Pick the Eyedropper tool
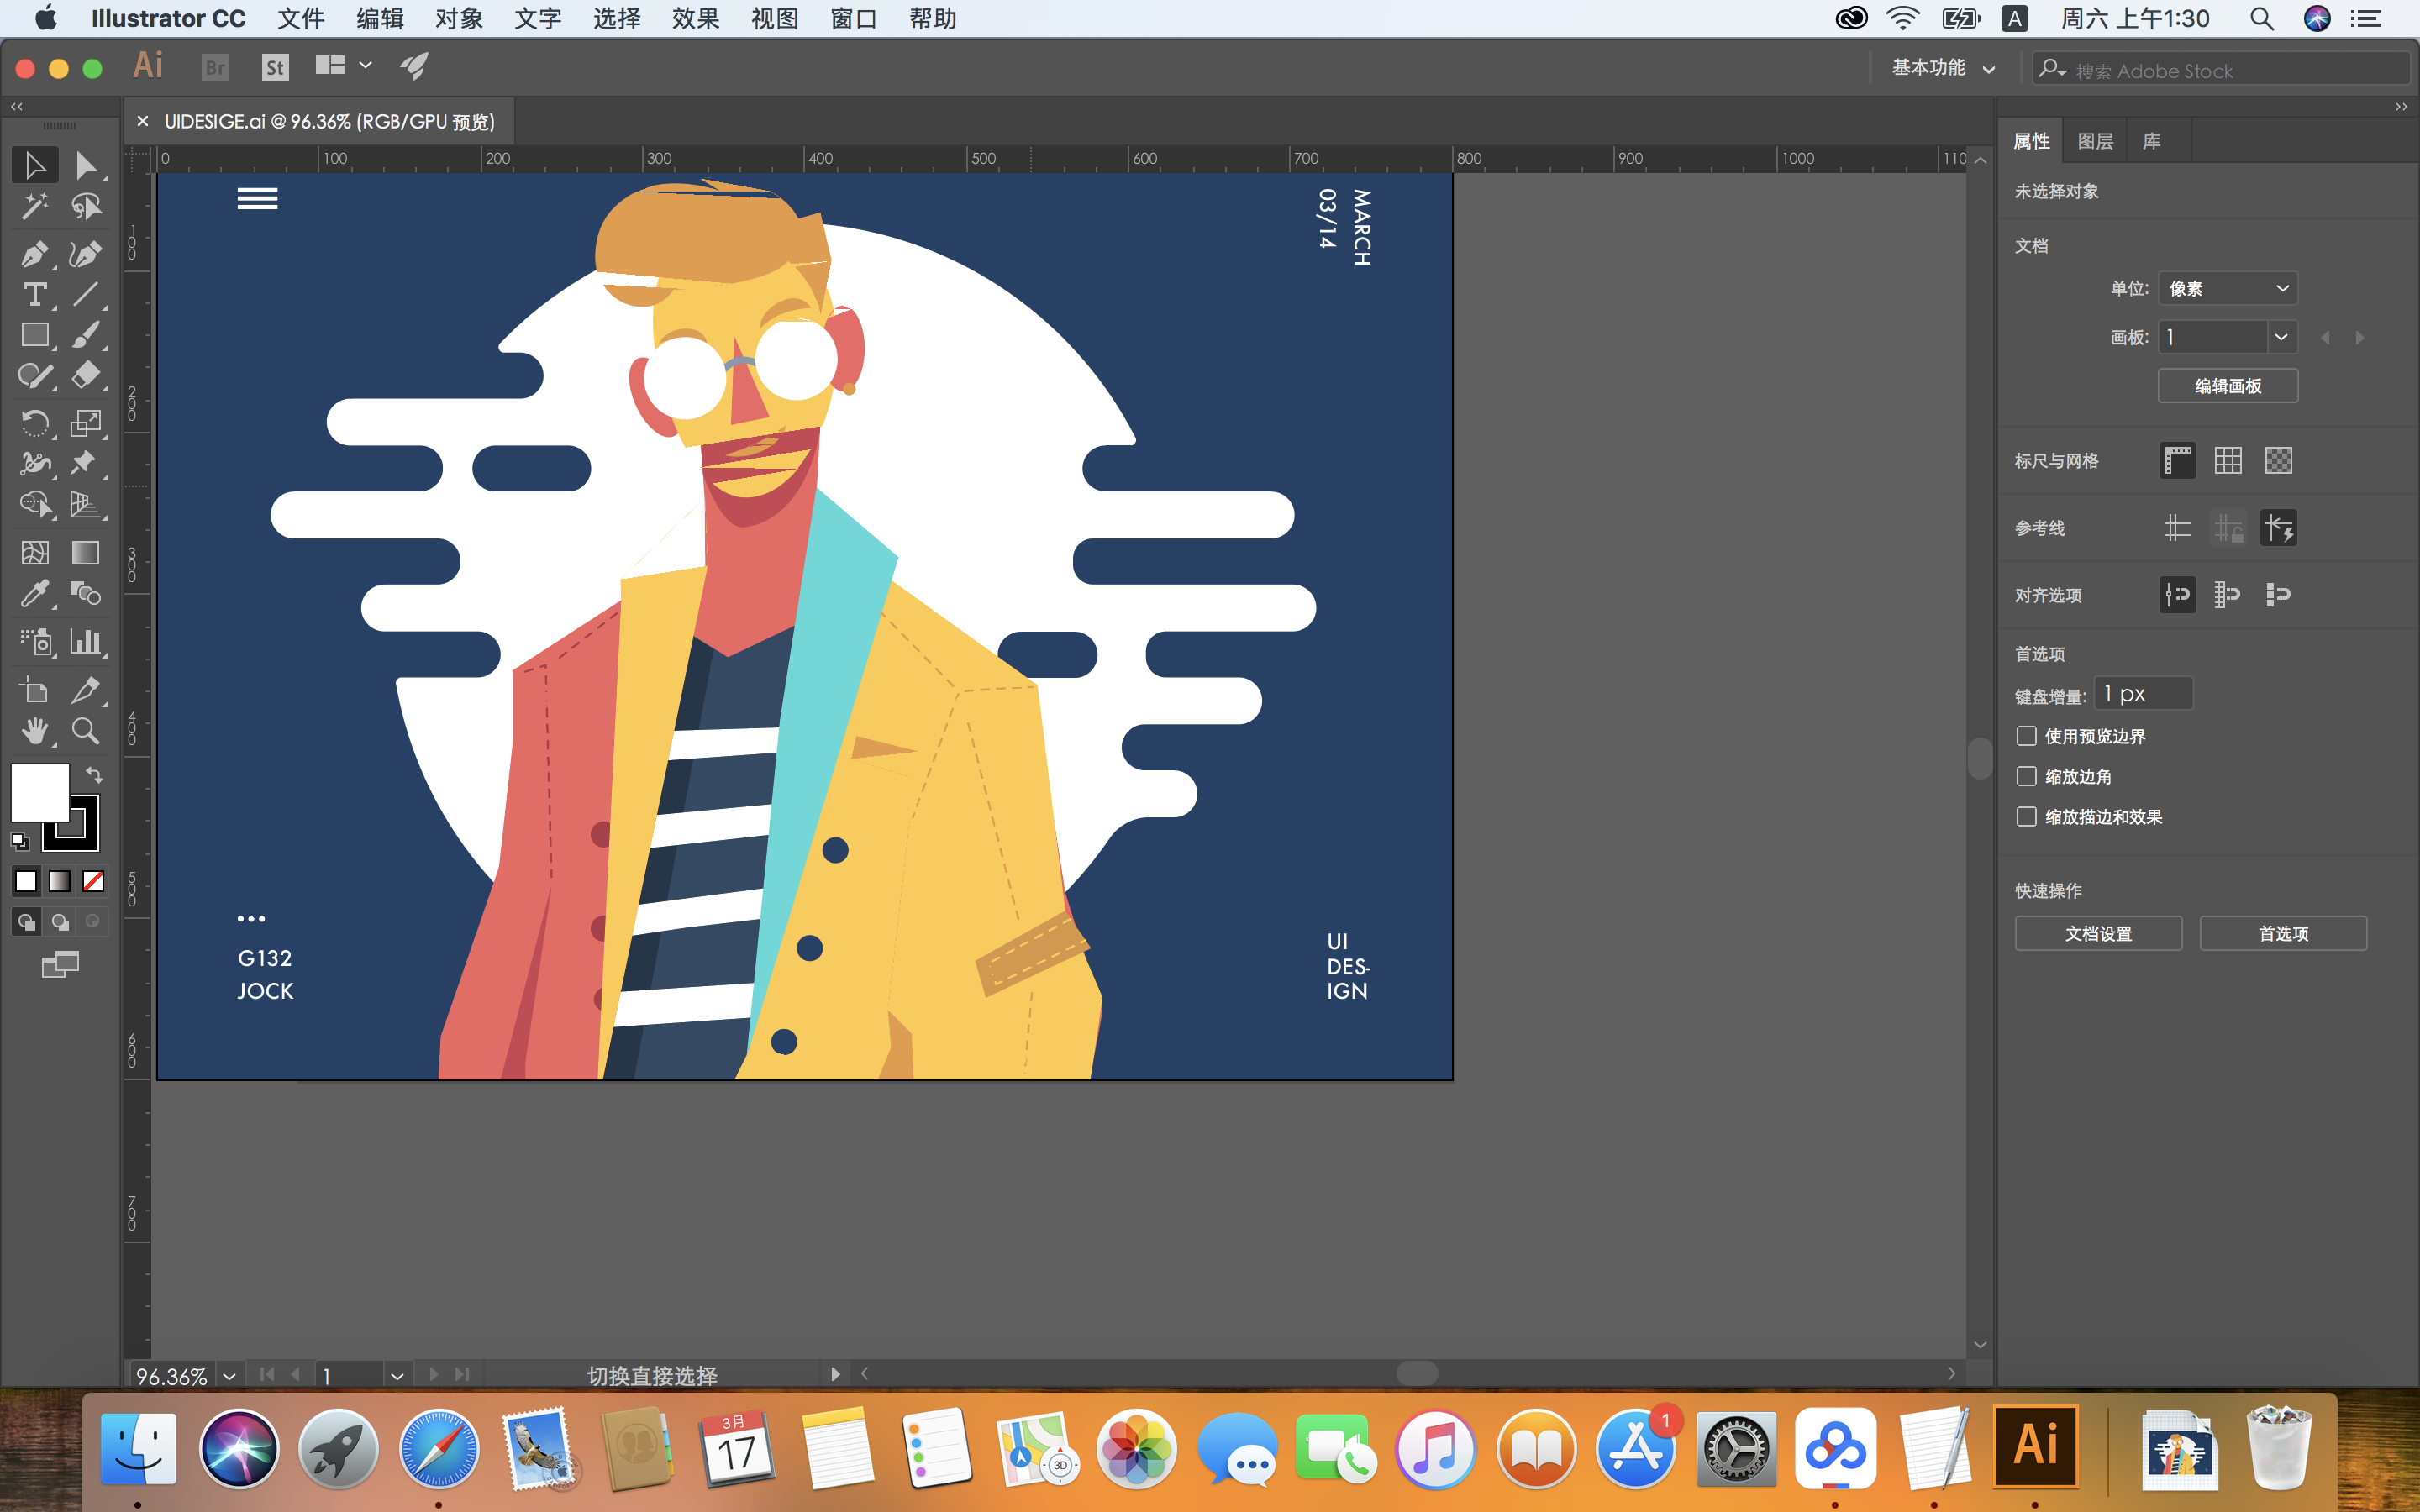 coord(34,594)
